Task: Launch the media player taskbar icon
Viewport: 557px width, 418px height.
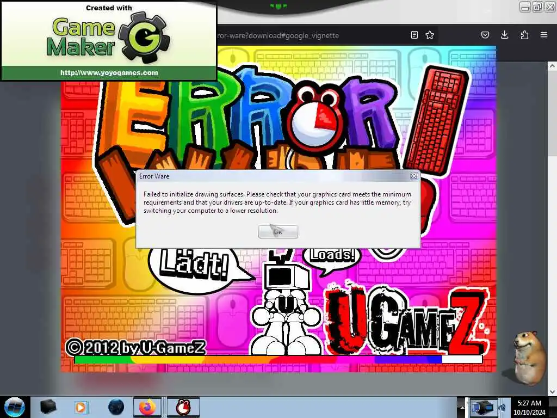Action: (81, 407)
